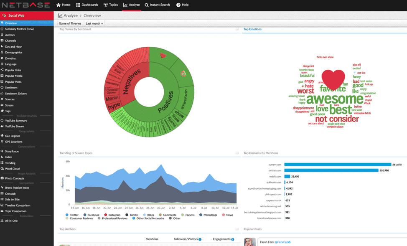The height and width of the screenshot is (246, 407).
Task: Open the Home page icon
Action: pyautogui.click(x=59, y=5)
